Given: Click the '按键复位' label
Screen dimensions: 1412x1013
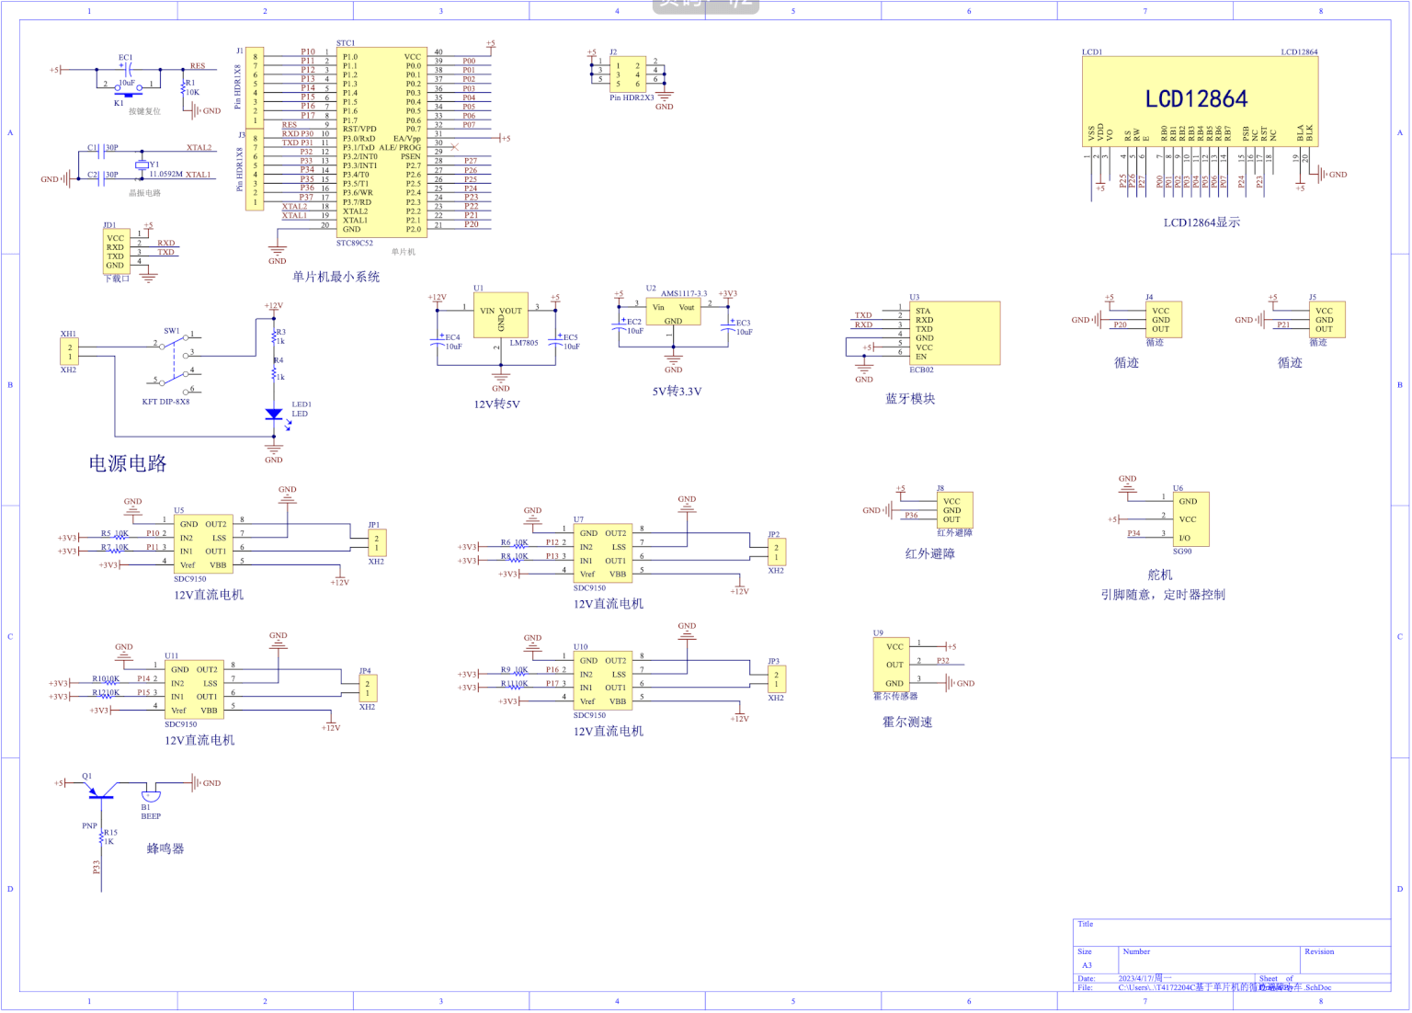Looking at the screenshot, I should [x=144, y=111].
